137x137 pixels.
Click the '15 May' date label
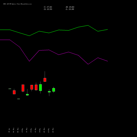point(31,130)
